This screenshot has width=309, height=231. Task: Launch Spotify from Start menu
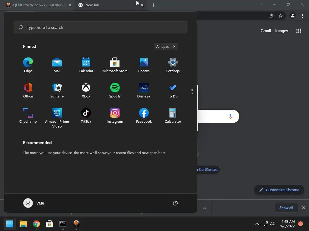click(115, 90)
